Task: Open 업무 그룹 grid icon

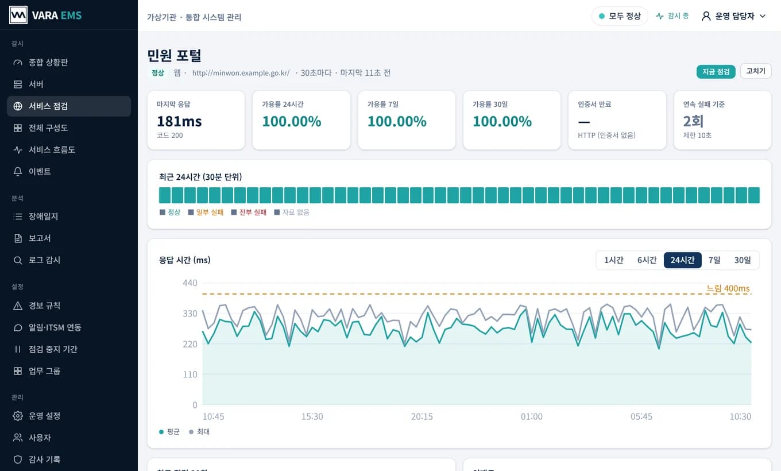Action: (x=18, y=370)
